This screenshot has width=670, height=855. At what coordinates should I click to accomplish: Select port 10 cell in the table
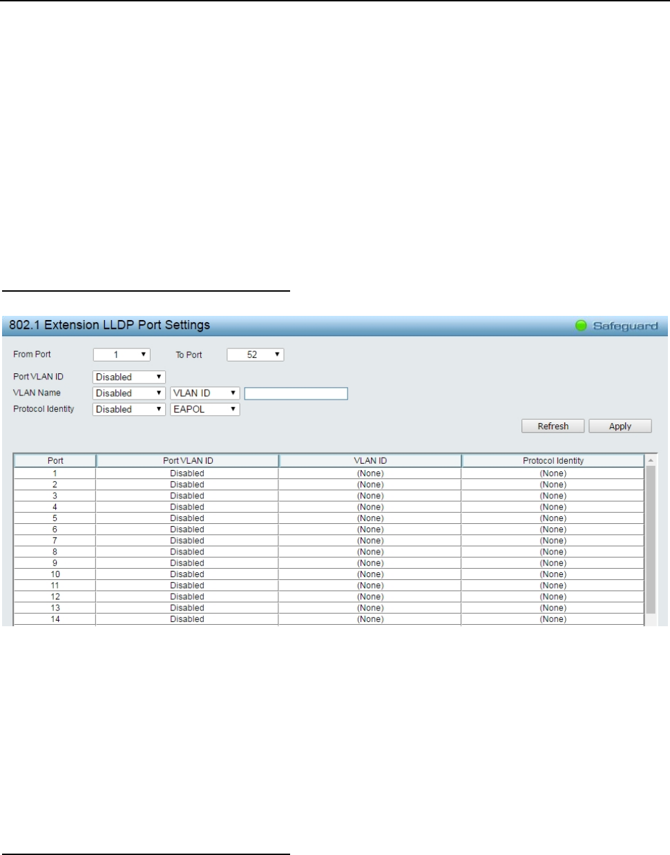click(55, 574)
